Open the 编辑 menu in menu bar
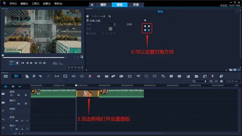Viewport: 242px width, 136px height. (24, 4)
